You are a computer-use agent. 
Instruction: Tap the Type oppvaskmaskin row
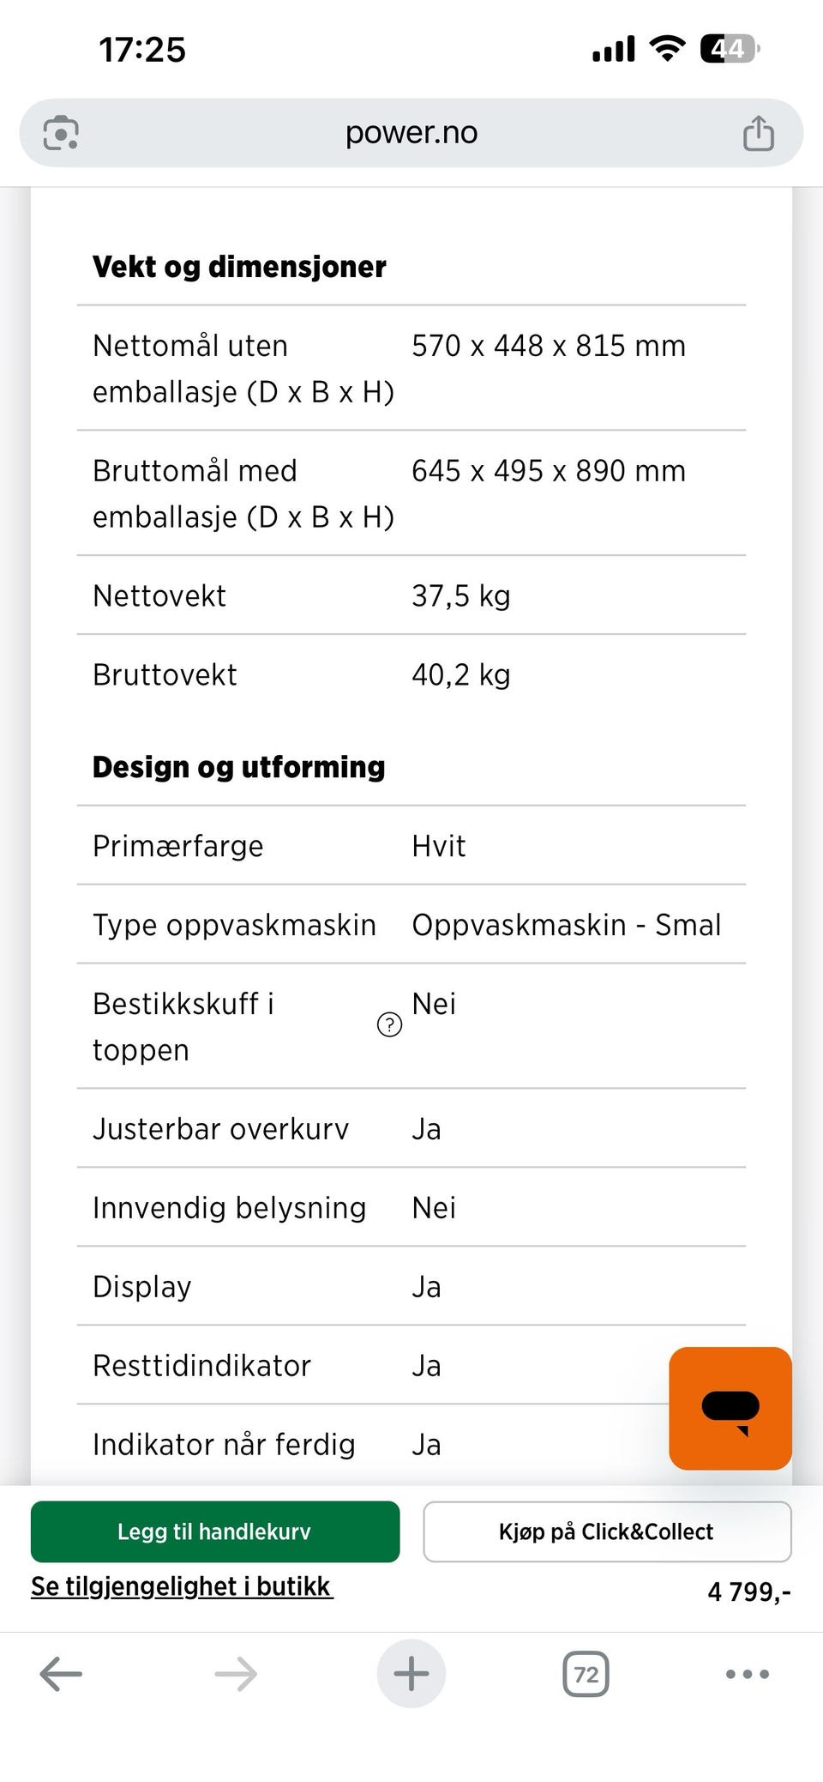pyautogui.click(x=411, y=925)
